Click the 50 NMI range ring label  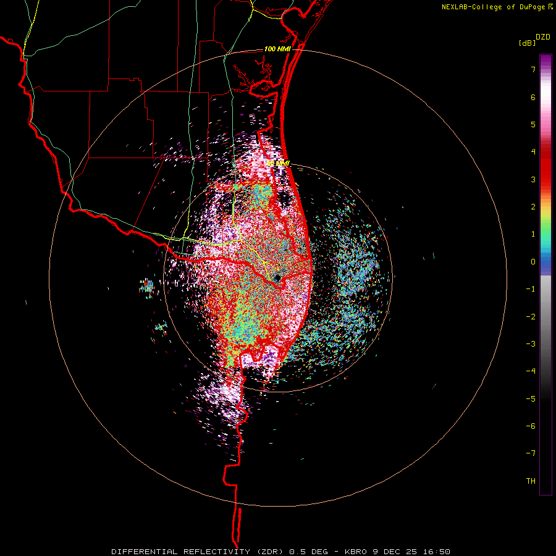click(279, 163)
